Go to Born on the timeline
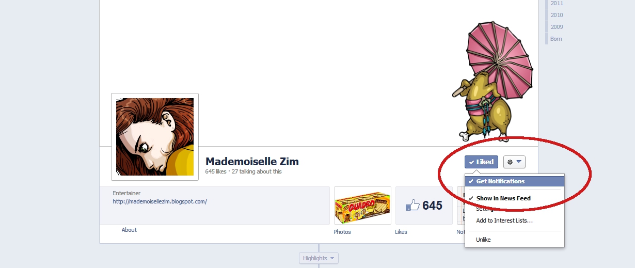635x268 pixels. point(556,39)
